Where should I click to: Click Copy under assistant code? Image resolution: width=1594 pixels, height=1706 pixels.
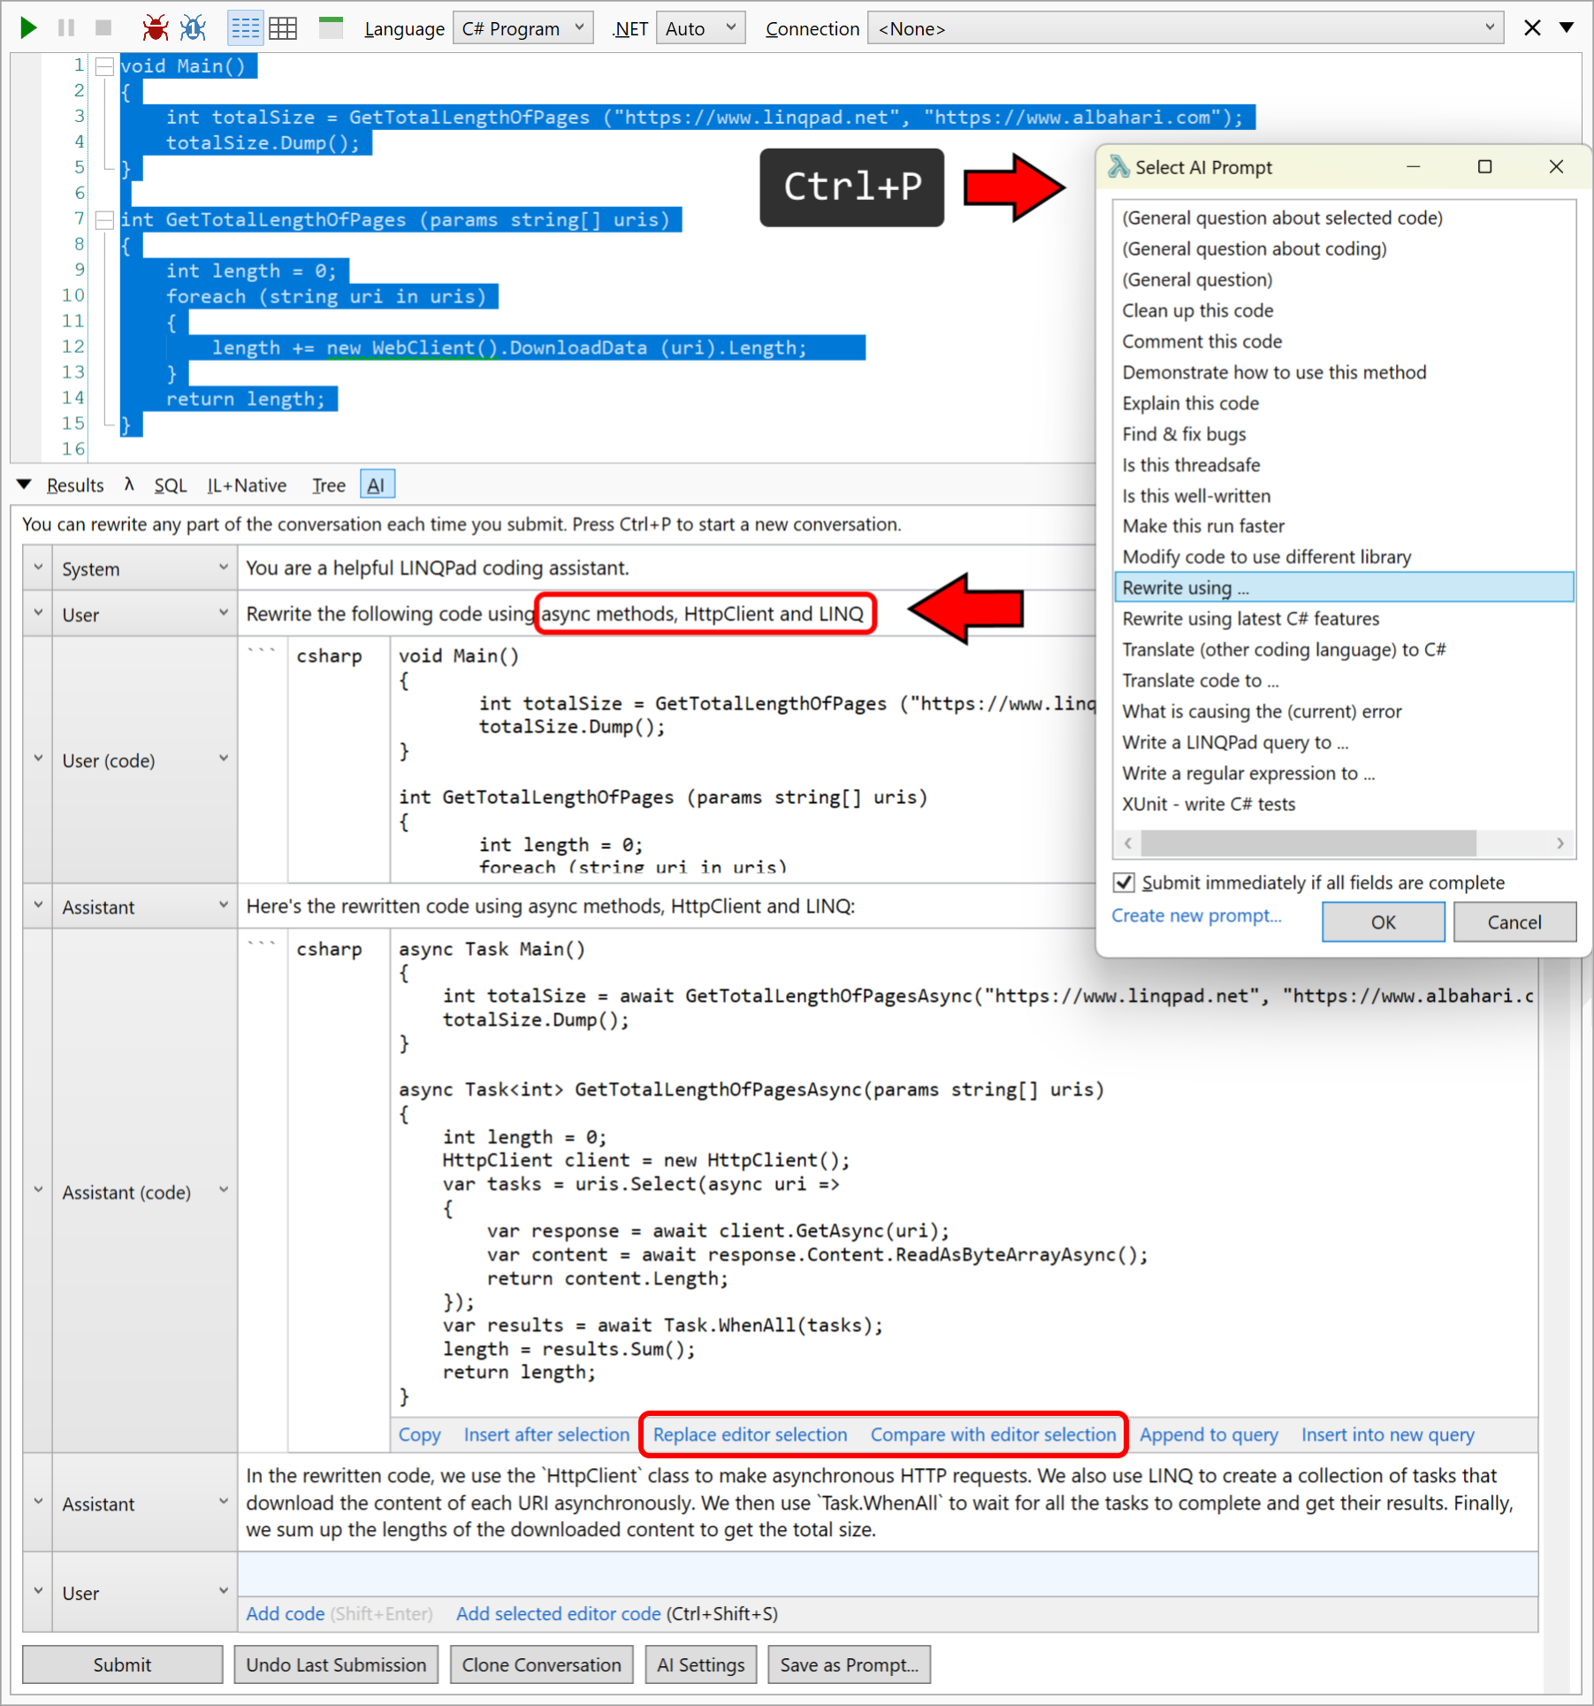(x=419, y=1434)
